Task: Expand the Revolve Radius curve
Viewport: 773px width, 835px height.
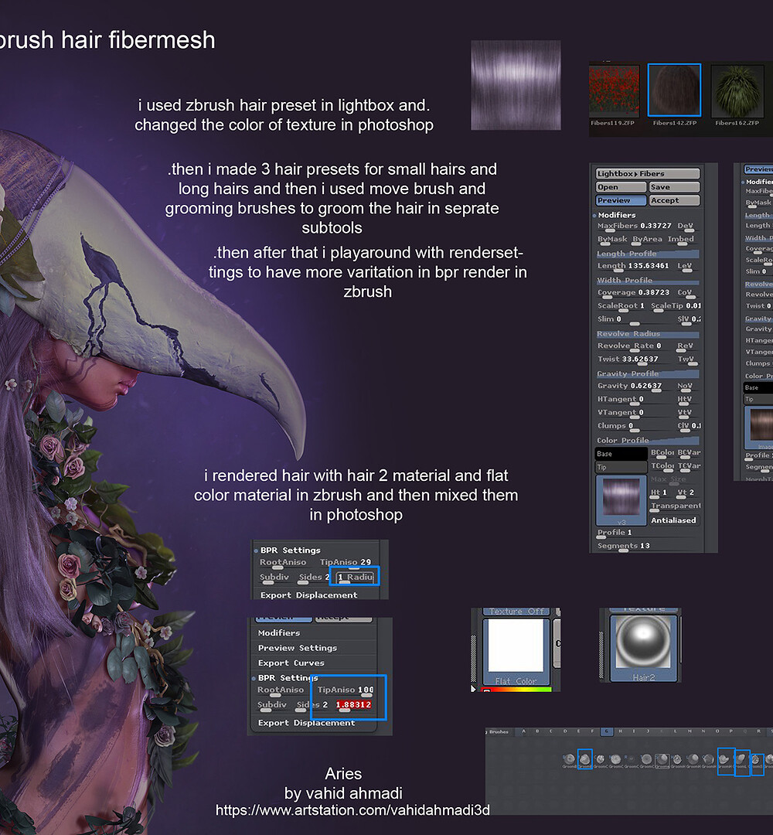Action: [x=647, y=334]
